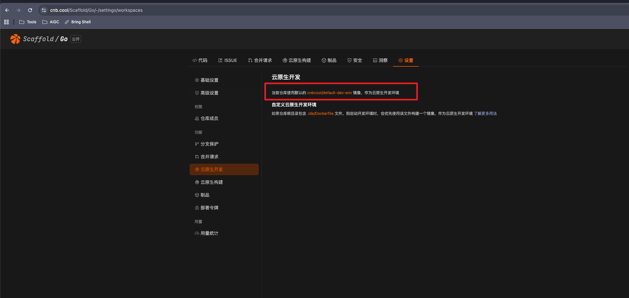Open the ISSUE tab
The width and height of the screenshot is (629, 298).
(x=228, y=60)
